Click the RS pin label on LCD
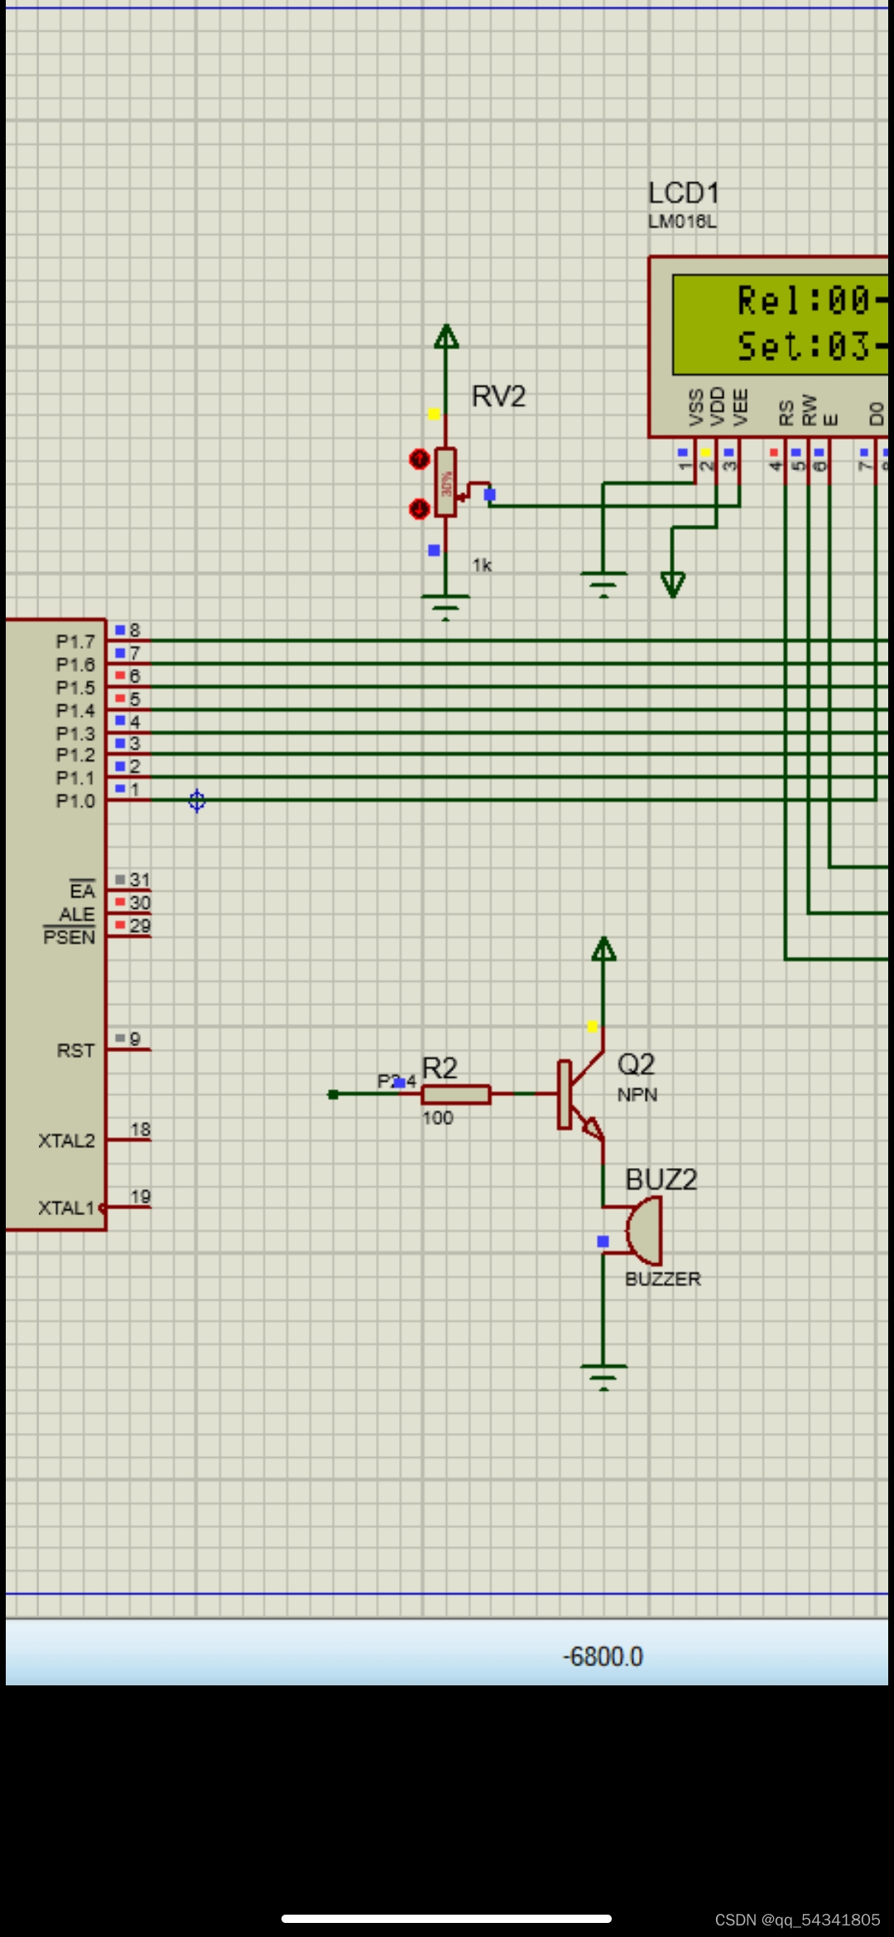 click(786, 413)
